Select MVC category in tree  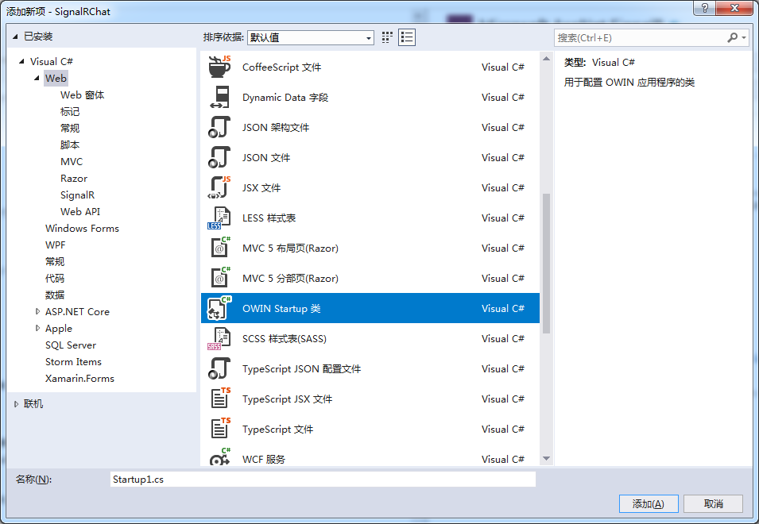click(72, 161)
